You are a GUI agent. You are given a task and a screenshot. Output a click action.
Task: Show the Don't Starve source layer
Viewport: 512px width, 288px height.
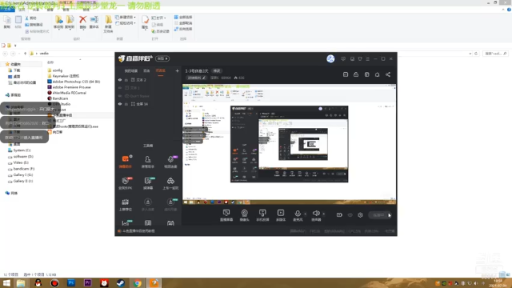120,96
